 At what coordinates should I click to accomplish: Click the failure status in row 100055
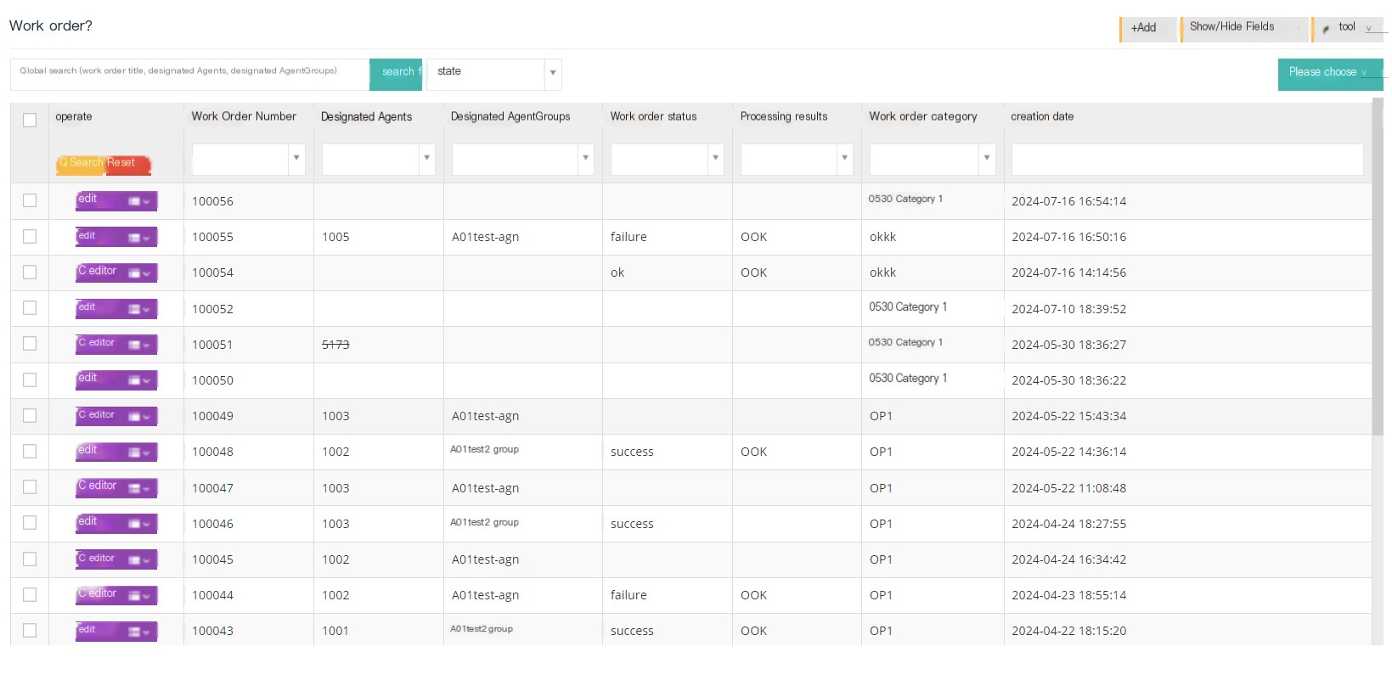click(628, 237)
